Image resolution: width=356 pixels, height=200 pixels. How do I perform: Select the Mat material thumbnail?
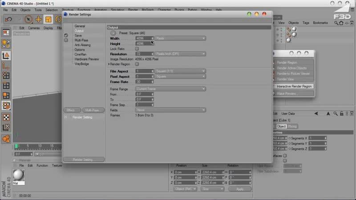pos(19,176)
